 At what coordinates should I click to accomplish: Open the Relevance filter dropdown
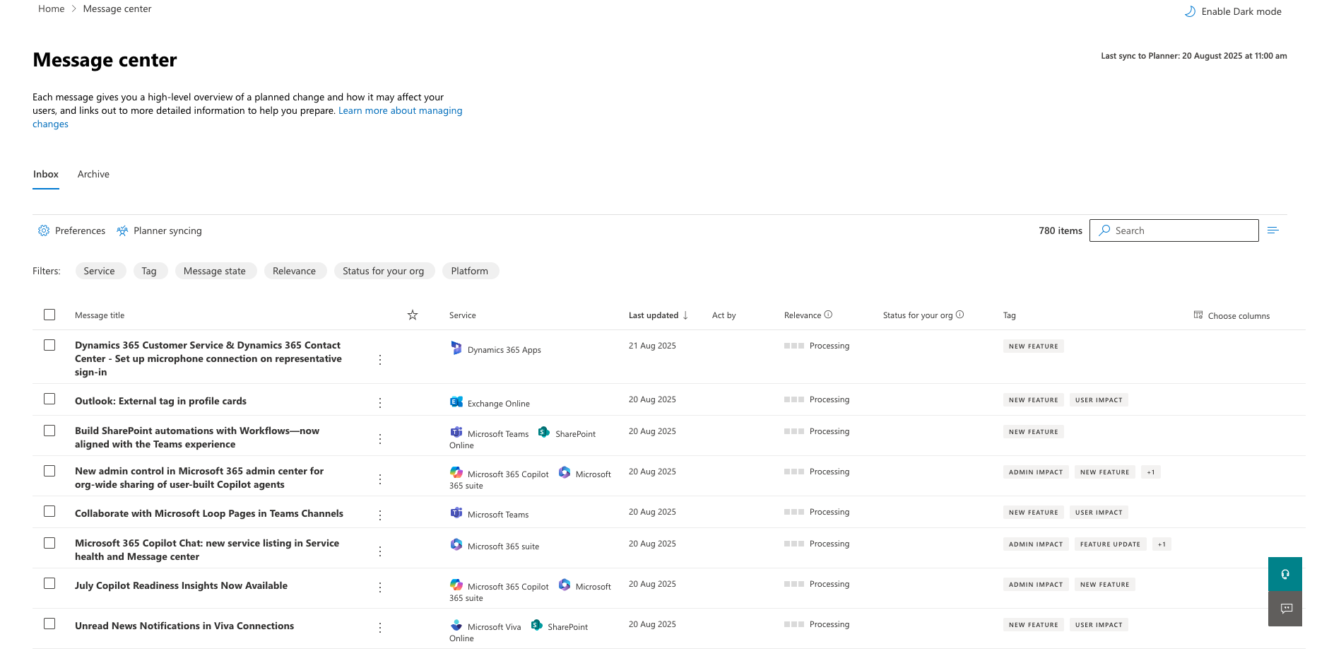[295, 271]
